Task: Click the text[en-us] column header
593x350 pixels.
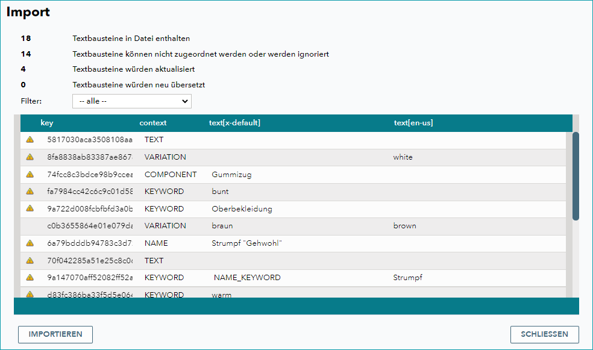Action: click(413, 123)
